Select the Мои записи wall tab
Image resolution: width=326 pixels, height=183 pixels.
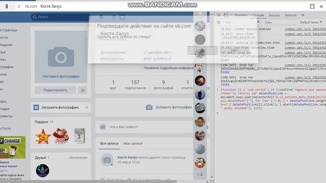(133, 143)
